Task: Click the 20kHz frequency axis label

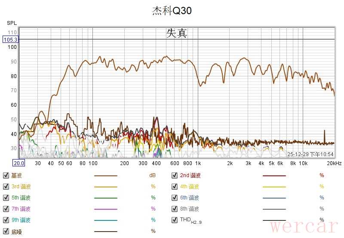Action: coord(333,163)
